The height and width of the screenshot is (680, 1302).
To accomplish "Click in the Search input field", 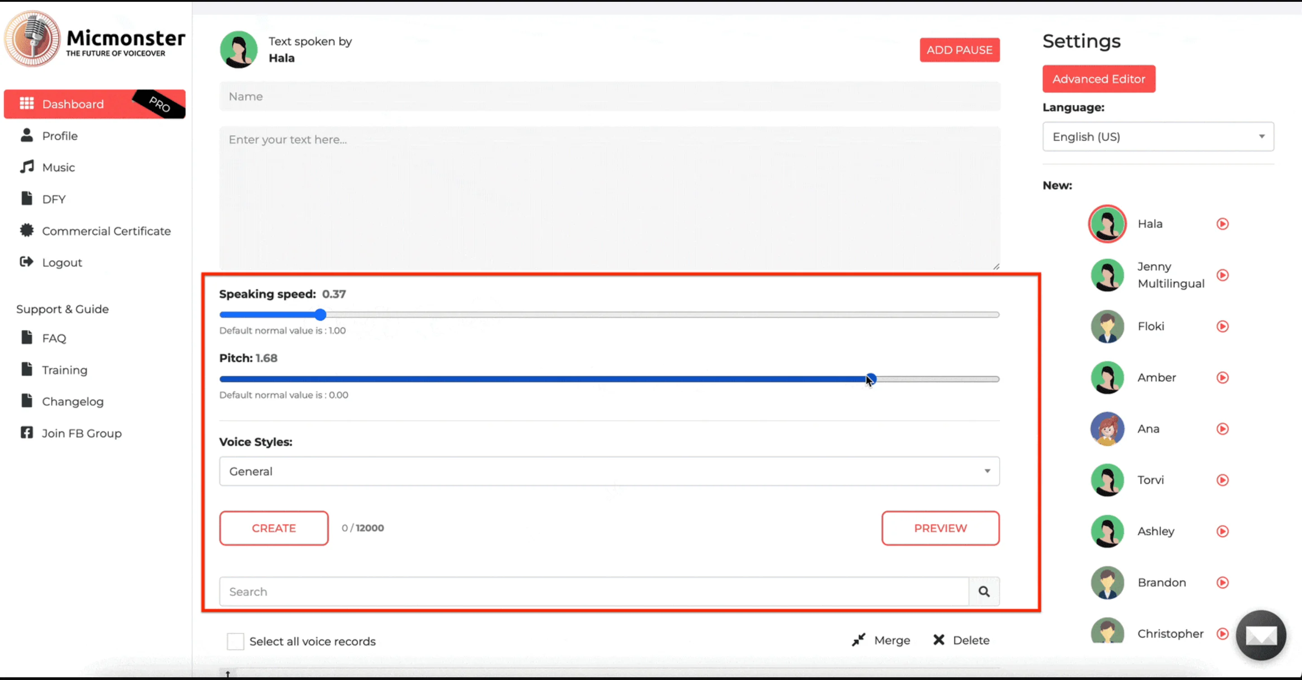I will click(x=594, y=591).
